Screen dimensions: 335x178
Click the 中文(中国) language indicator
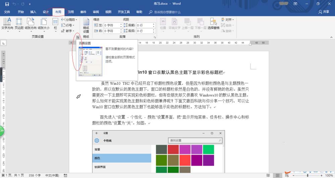(52, 175)
